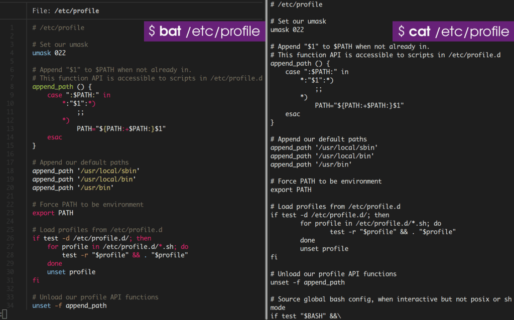Screen dimensions: 514x320
Task: Click 'PATH="${PATH:+$PATH:}$1"' in bat pane
Action: (x=121, y=129)
